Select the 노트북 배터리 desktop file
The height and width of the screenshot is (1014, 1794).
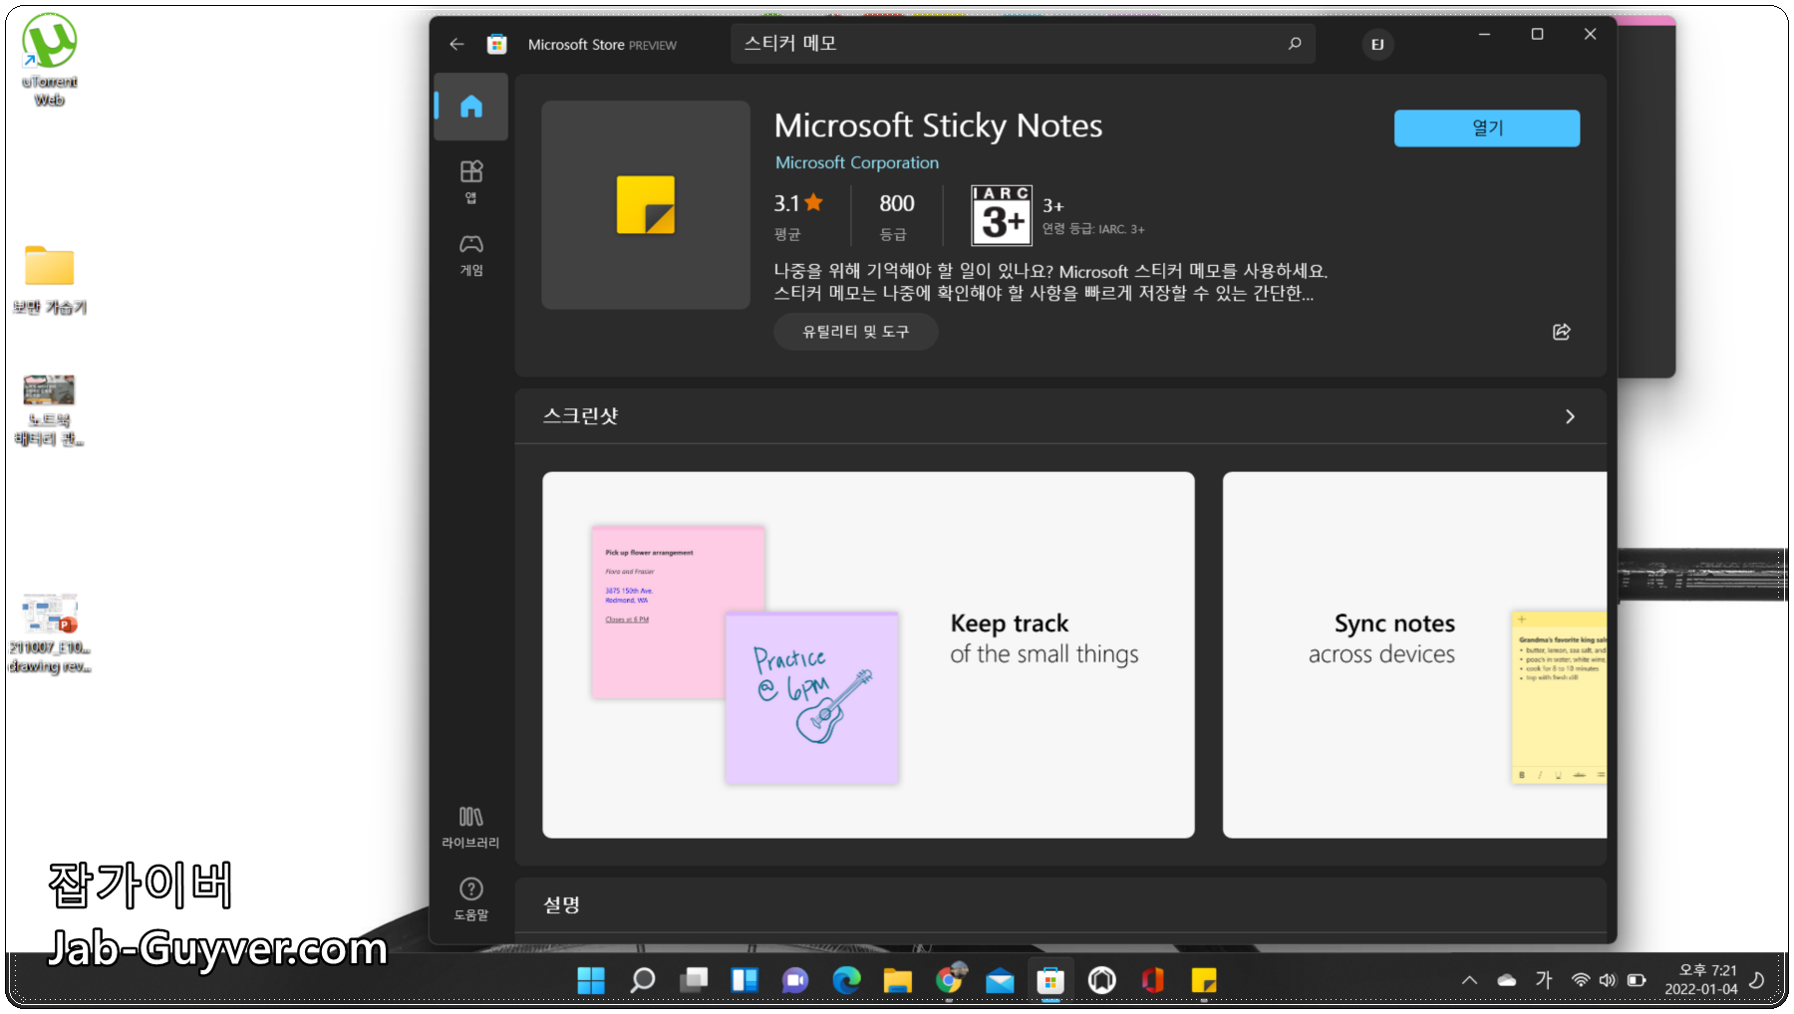(50, 410)
